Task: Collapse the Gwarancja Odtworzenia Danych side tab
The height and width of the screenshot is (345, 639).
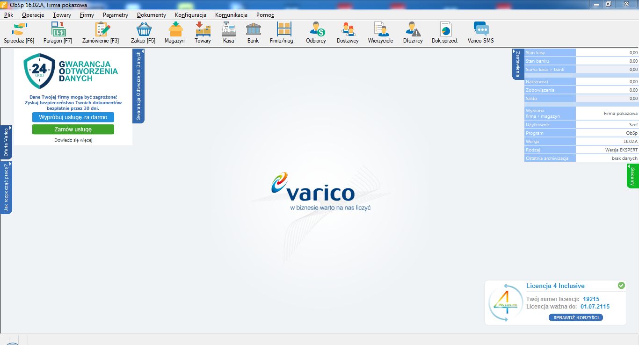Action: coord(138,86)
